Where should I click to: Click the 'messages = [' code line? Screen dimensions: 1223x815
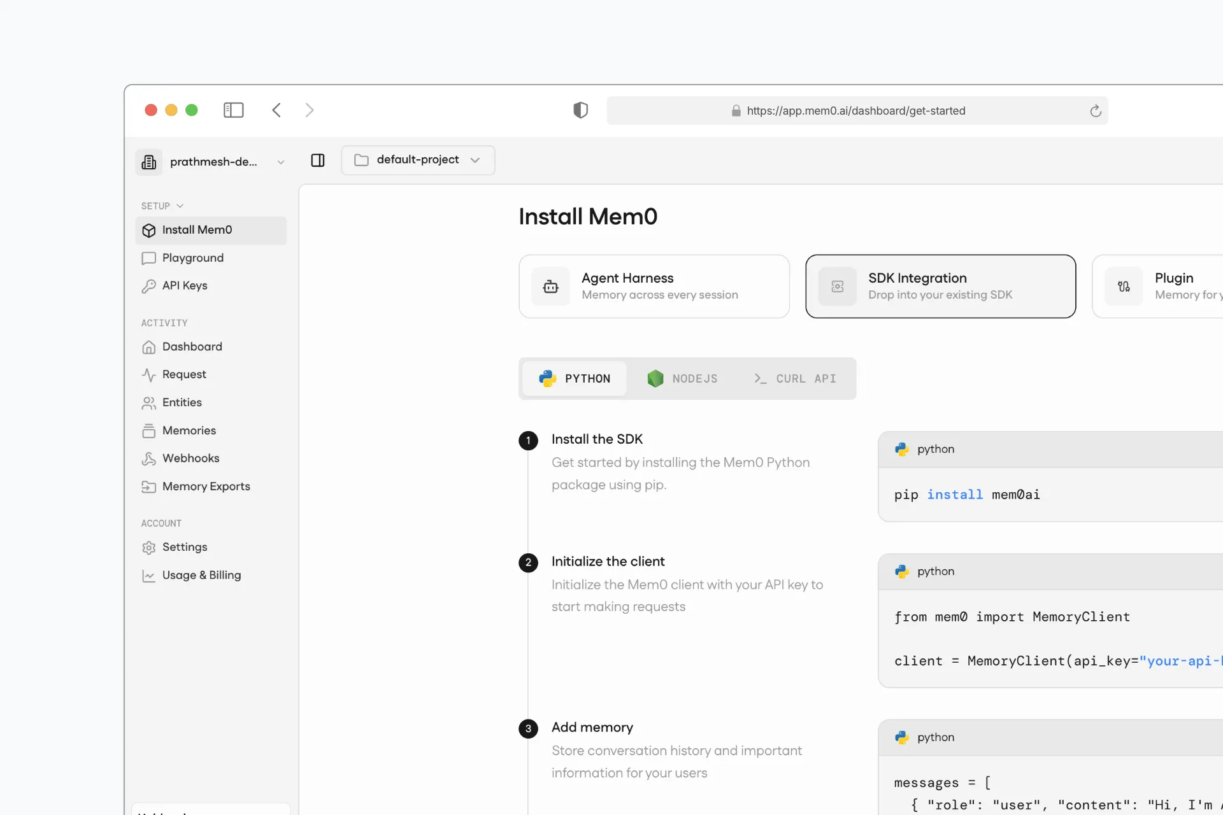point(942,783)
